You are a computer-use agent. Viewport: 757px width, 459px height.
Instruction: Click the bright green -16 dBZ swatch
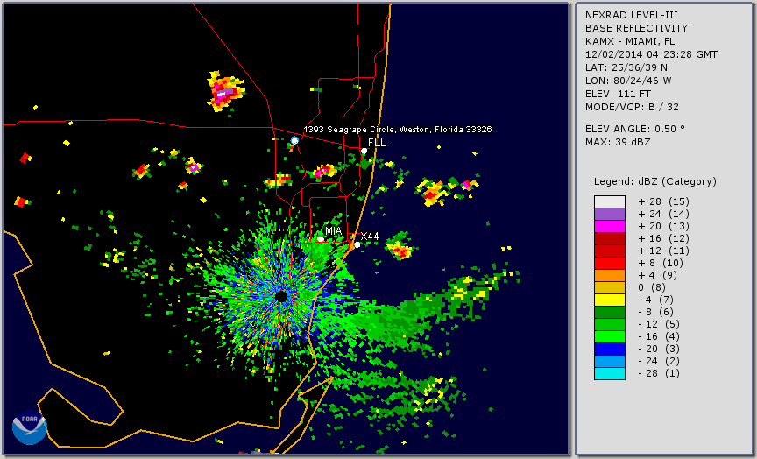pyautogui.click(x=610, y=337)
